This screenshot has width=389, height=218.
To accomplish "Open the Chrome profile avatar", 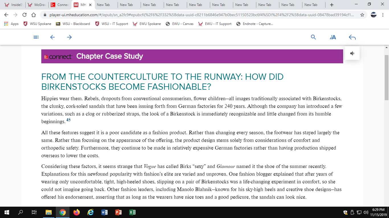I will (x=374, y=15).
